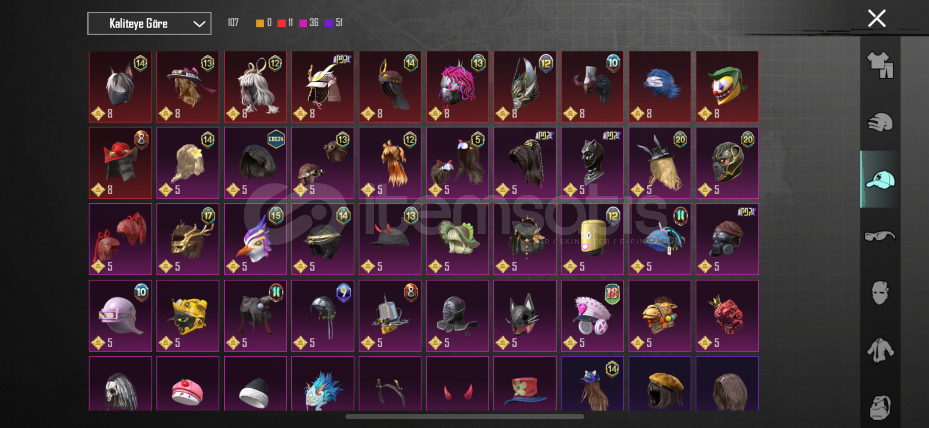Open the face mask category icon
Viewport: 929px width, 428px height.
pyautogui.click(x=880, y=293)
